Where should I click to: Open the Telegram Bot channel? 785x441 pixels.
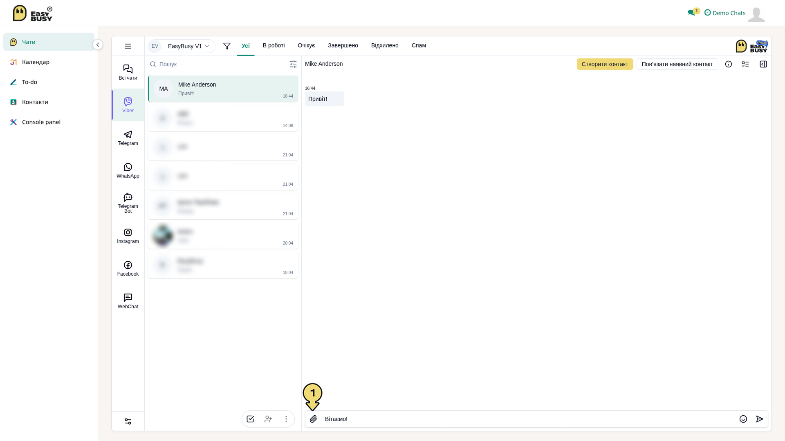pyautogui.click(x=128, y=203)
